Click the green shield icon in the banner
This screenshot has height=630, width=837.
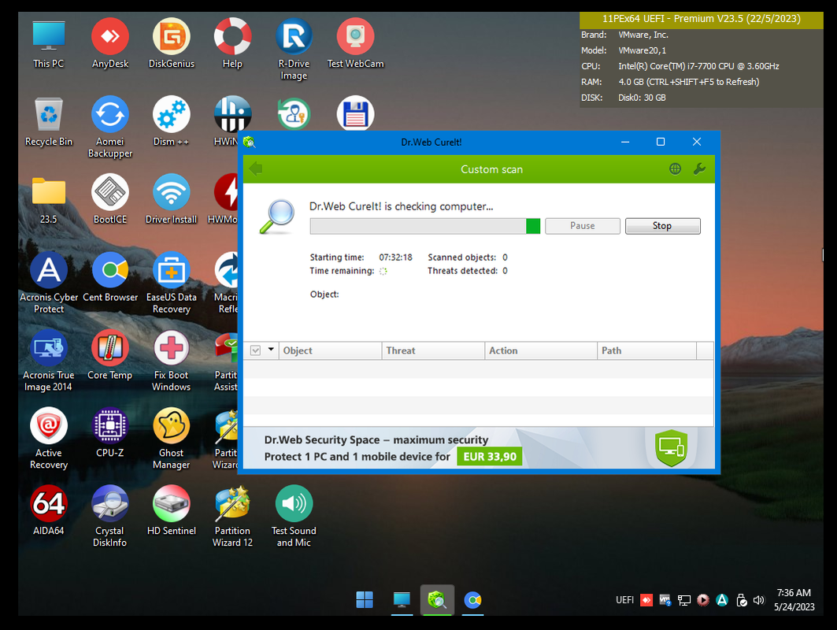click(x=671, y=447)
